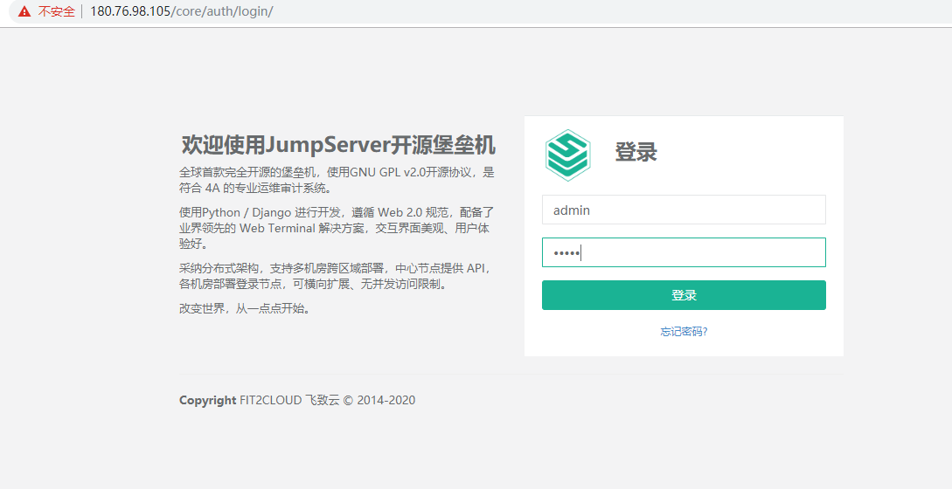This screenshot has height=489, width=952.
Task: Click the Copyright FIT2CLOUD 飞致云 footer text
Action: [x=297, y=400]
